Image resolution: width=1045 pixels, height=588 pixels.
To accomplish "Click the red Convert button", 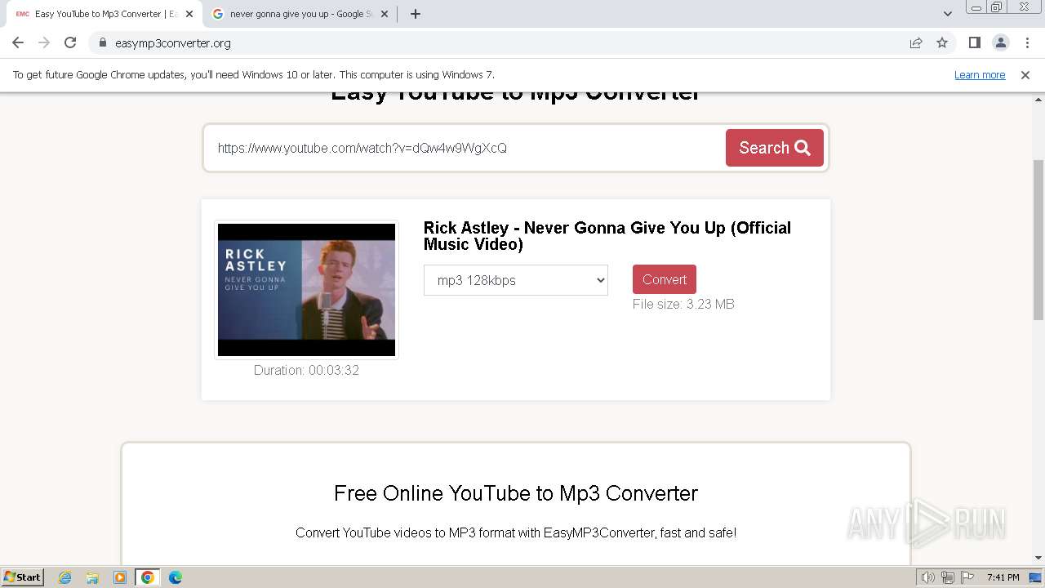I will (x=665, y=279).
